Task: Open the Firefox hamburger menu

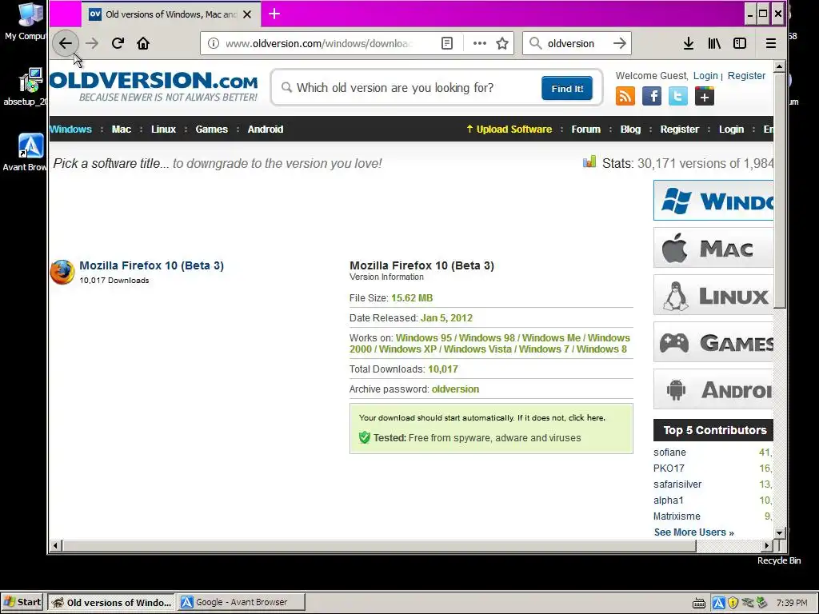Action: [771, 43]
